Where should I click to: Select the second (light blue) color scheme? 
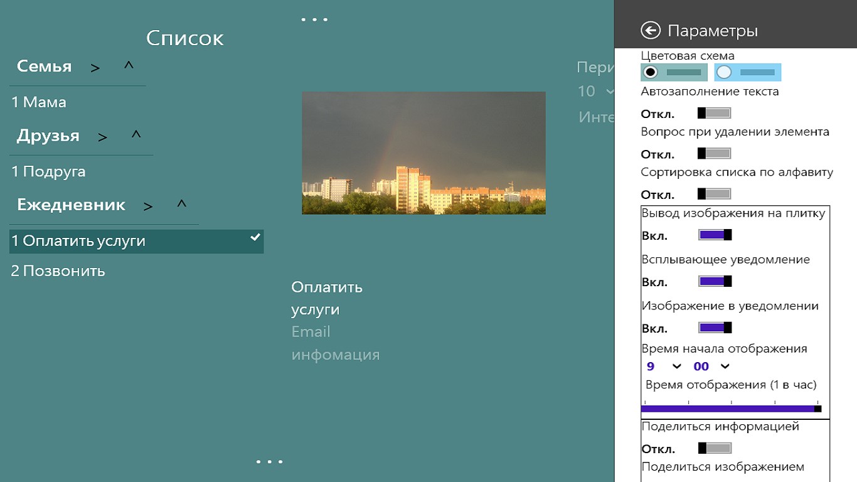point(747,72)
